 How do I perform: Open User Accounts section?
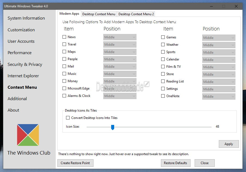[21, 41]
